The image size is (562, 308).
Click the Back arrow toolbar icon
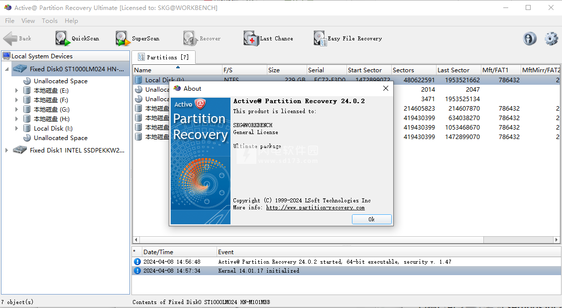(x=10, y=38)
